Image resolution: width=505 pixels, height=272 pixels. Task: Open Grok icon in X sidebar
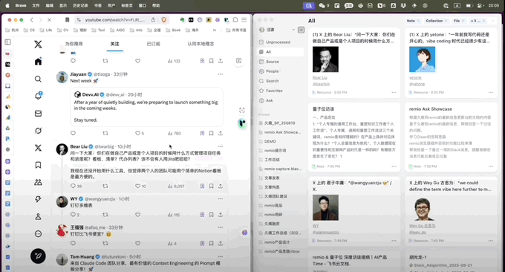38,131
